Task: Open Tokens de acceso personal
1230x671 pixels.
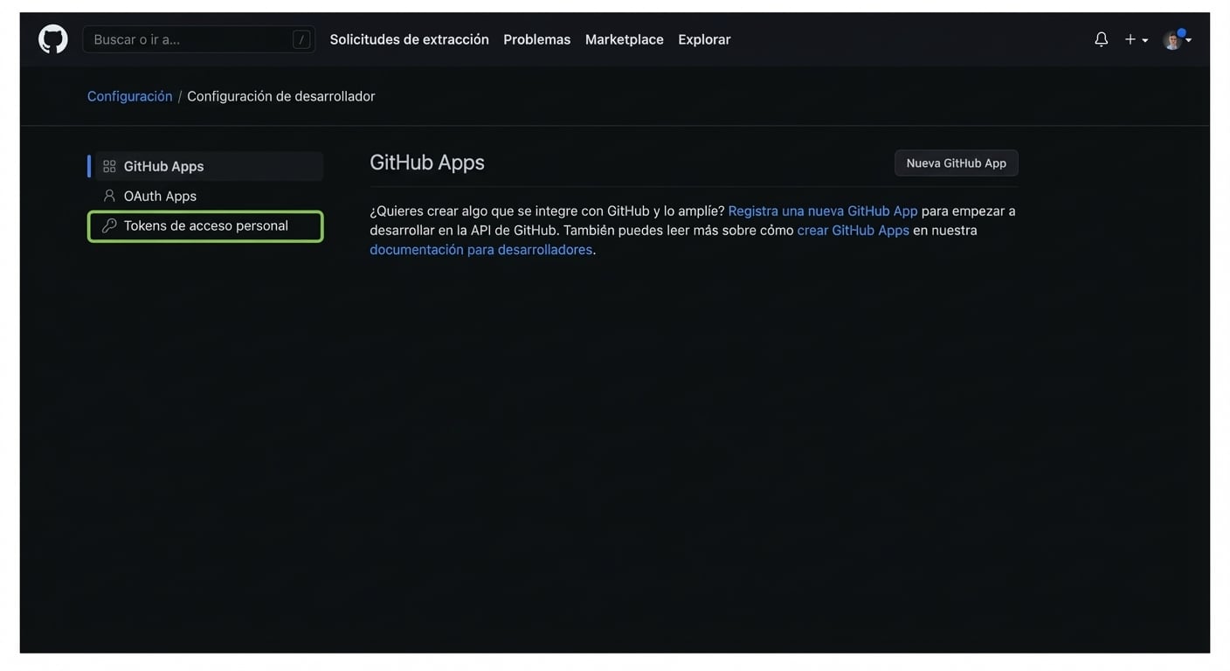Action: (206, 225)
